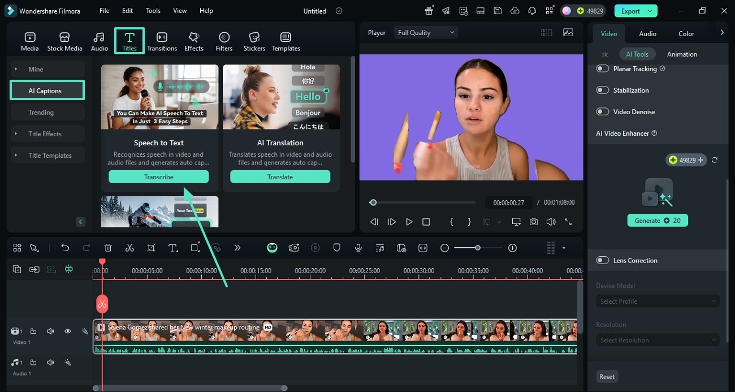Open the File menu
Image resolution: width=735 pixels, height=392 pixels.
tap(105, 11)
